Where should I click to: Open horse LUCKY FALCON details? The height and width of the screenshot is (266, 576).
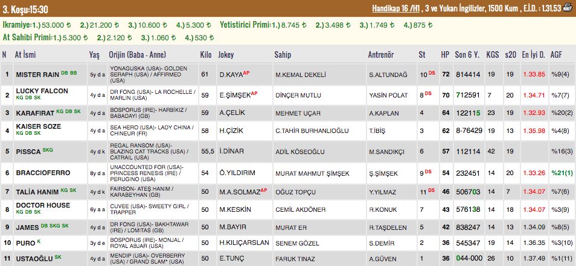click(x=42, y=91)
